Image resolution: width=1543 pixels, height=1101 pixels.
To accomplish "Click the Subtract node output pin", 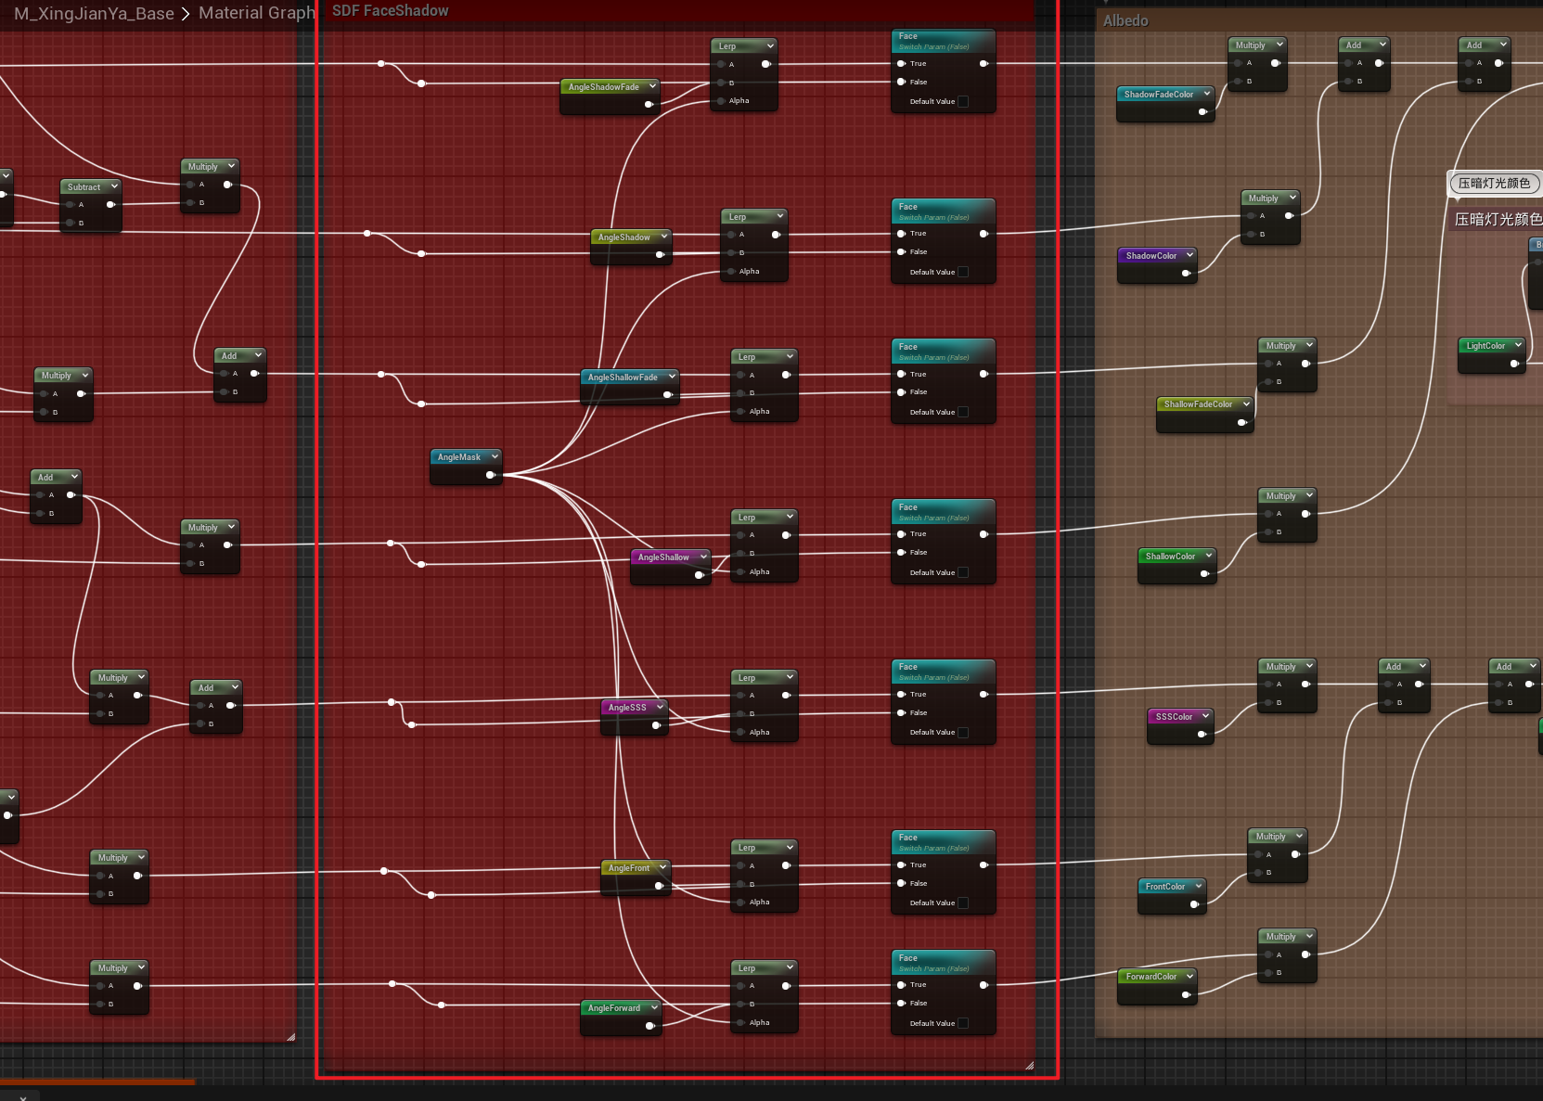I will (110, 205).
